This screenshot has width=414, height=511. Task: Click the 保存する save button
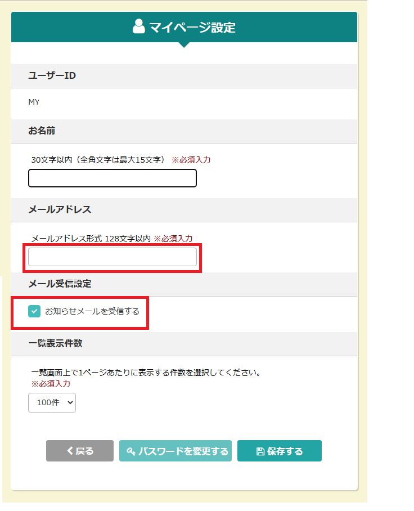pos(280,451)
